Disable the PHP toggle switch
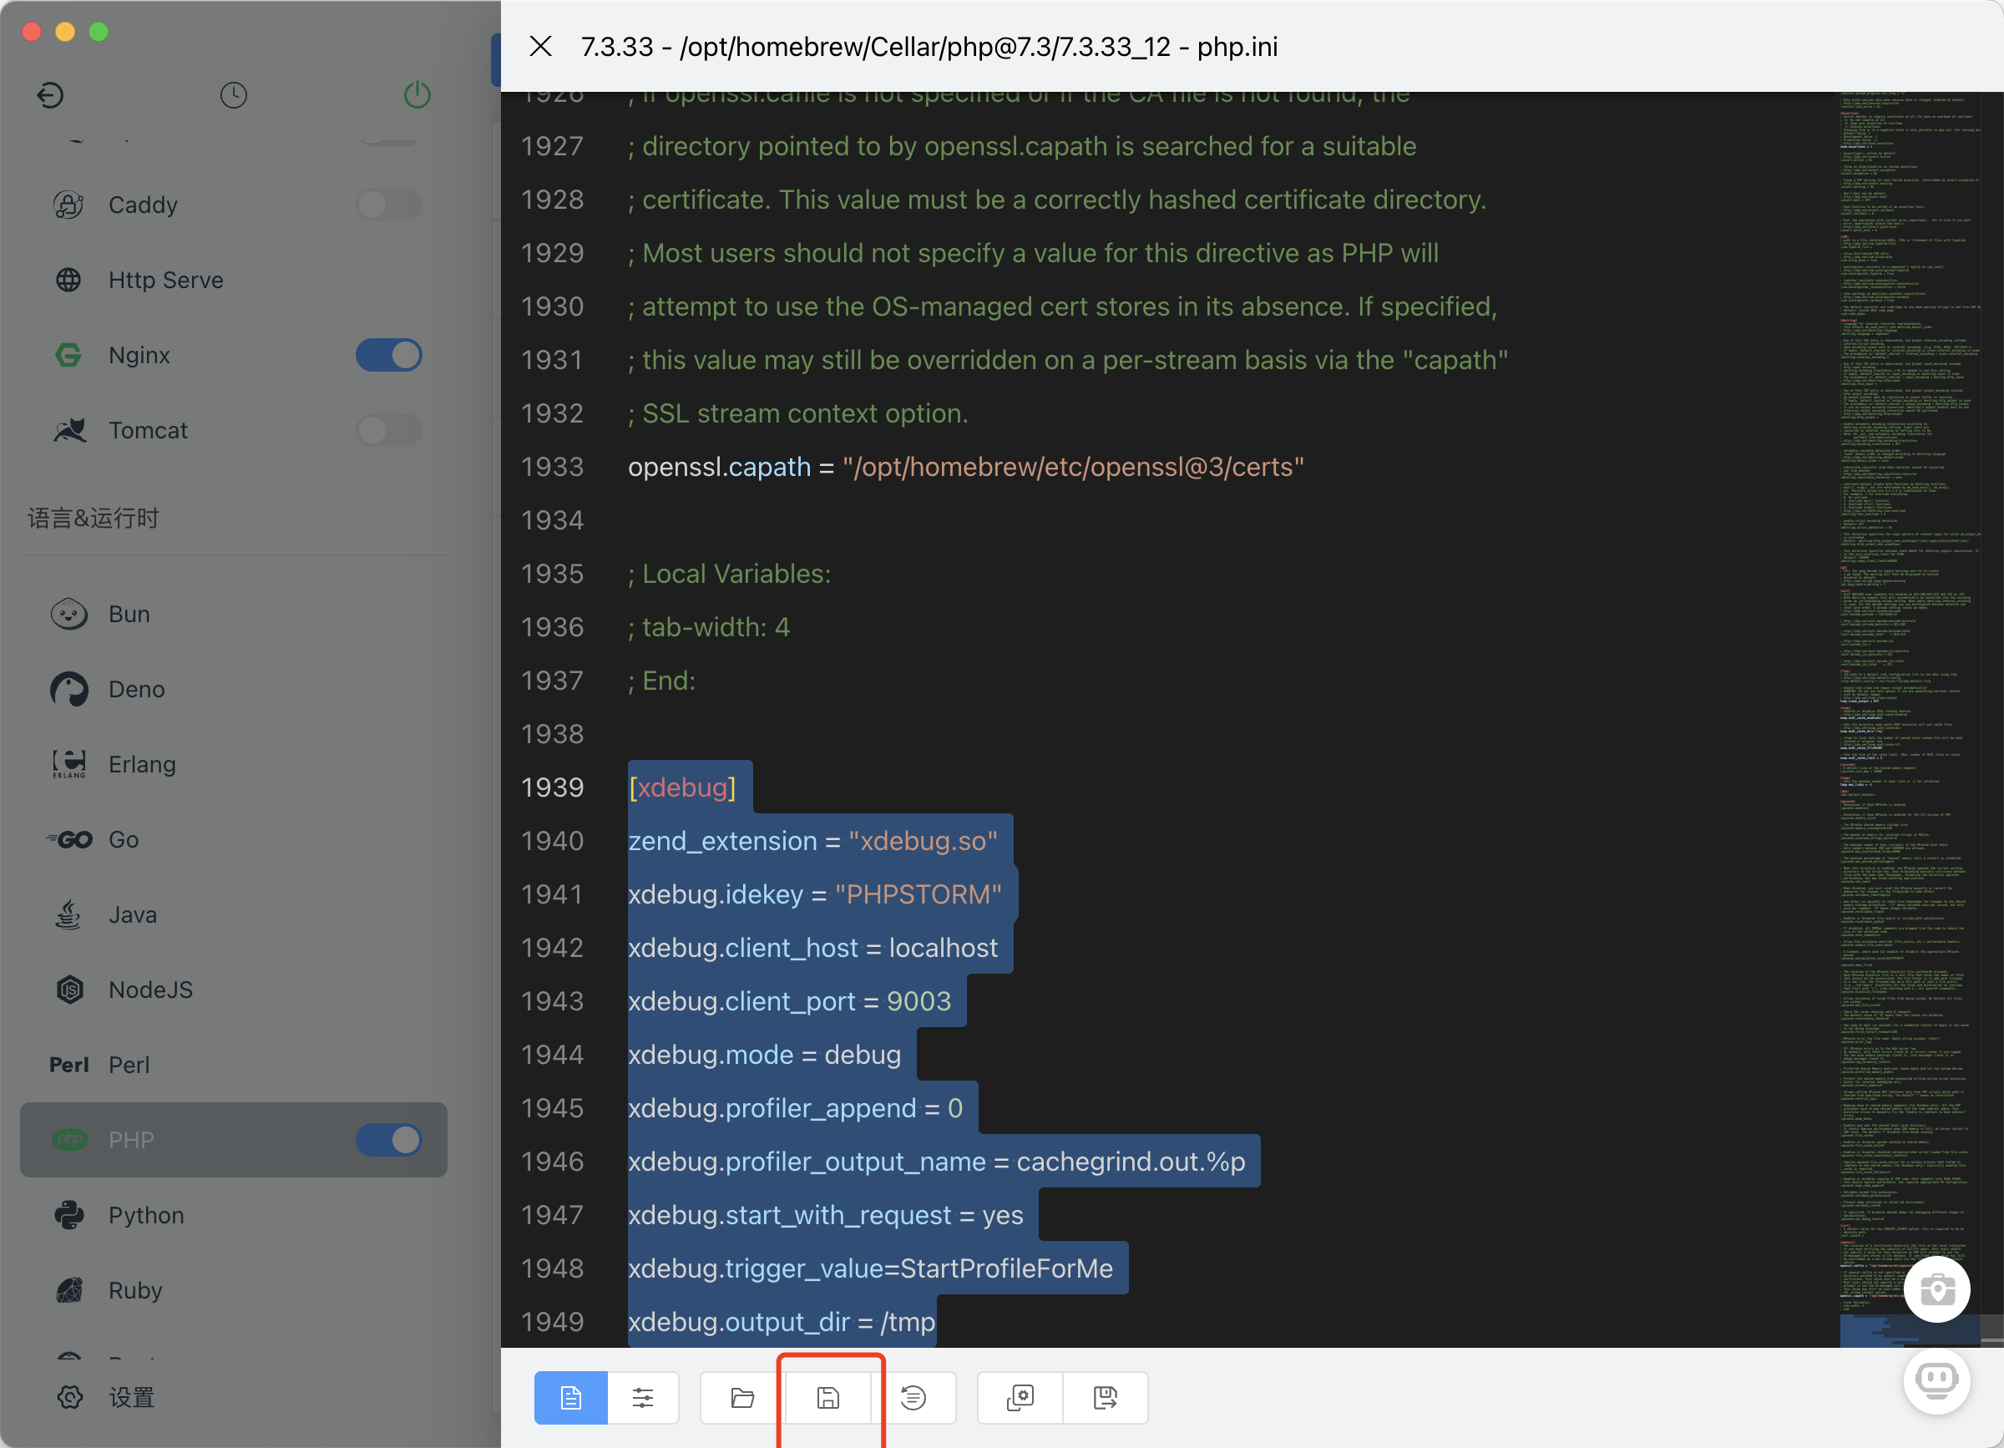 click(x=389, y=1140)
